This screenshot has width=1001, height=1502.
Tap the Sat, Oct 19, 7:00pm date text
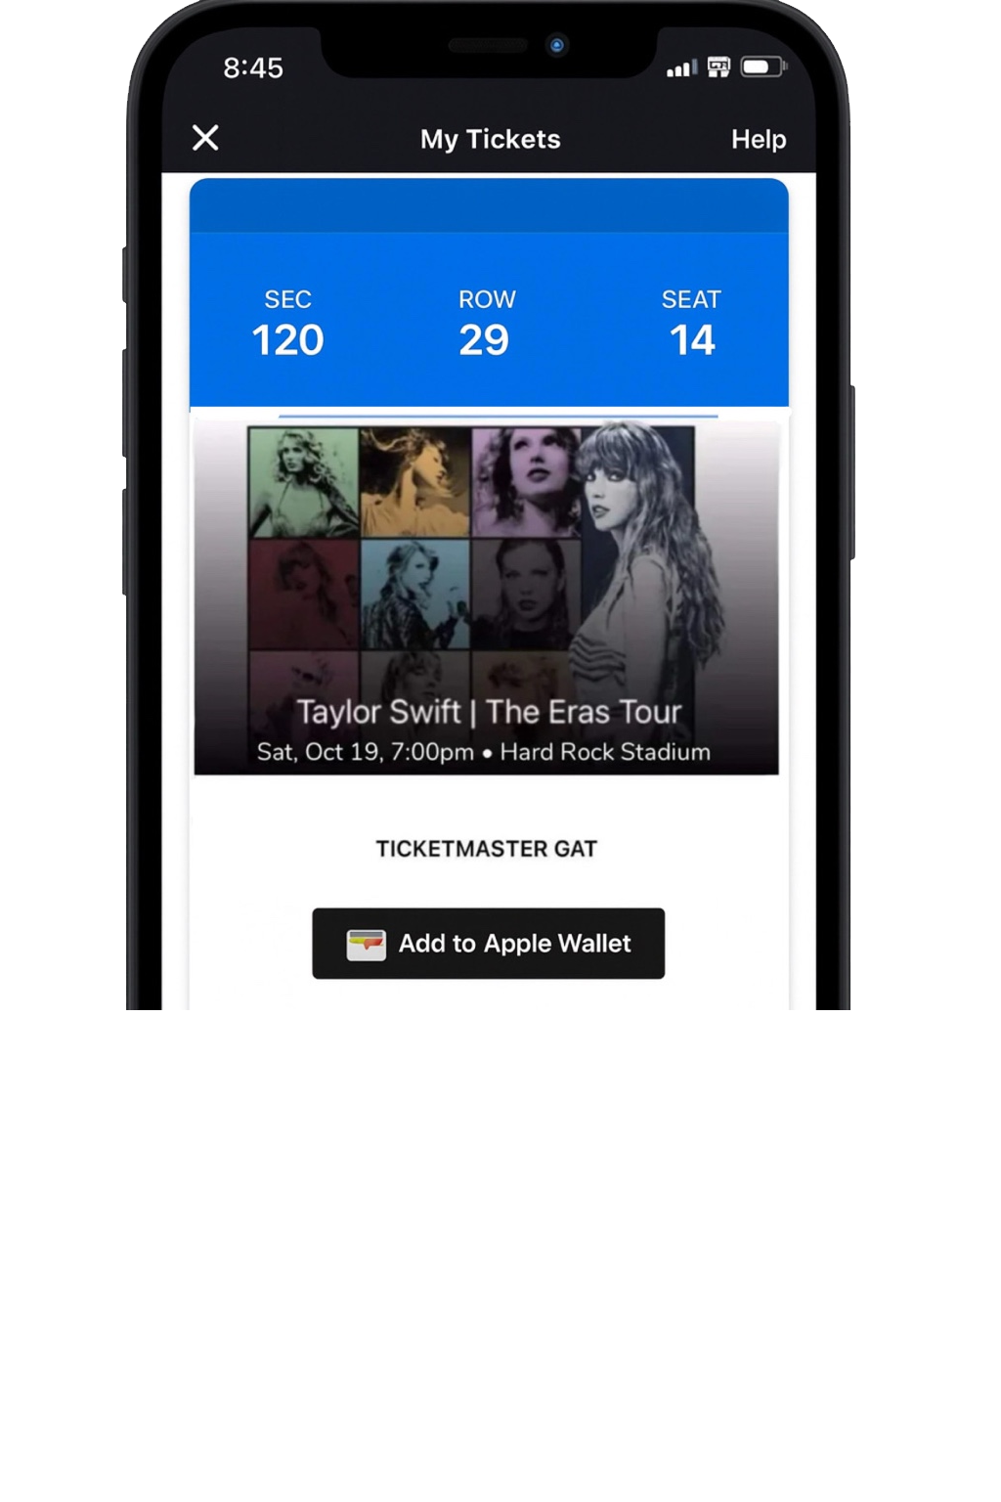point(365,752)
